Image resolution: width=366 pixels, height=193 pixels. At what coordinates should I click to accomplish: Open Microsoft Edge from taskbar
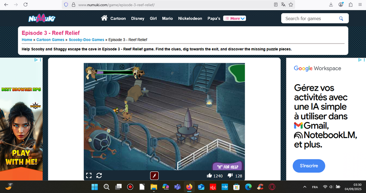pos(248,187)
